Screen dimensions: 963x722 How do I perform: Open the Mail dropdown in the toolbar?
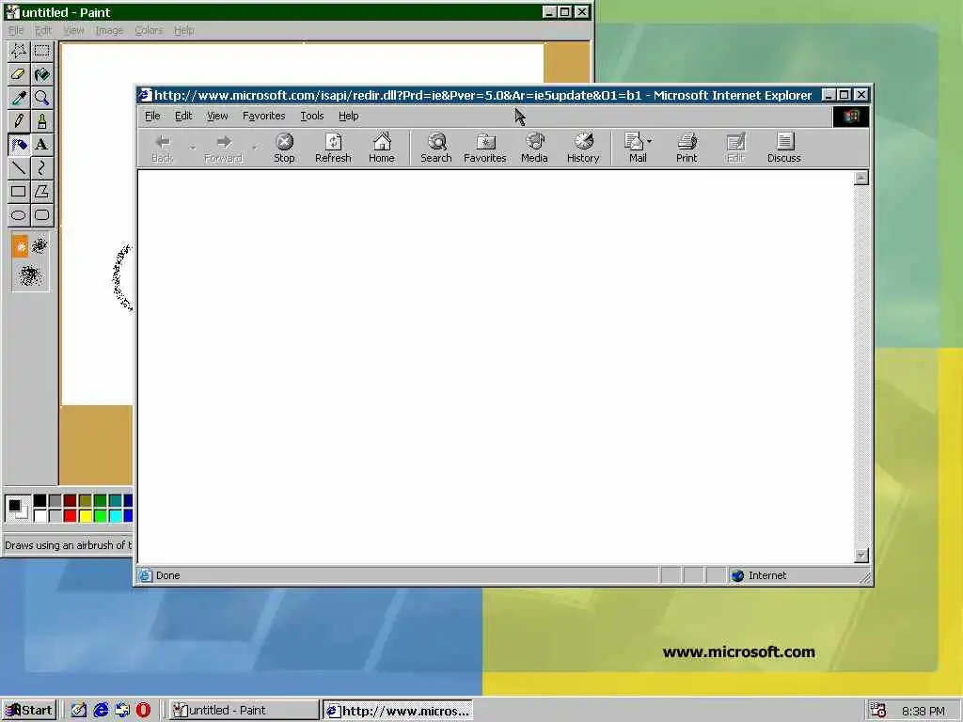click(x=649, y=141)
